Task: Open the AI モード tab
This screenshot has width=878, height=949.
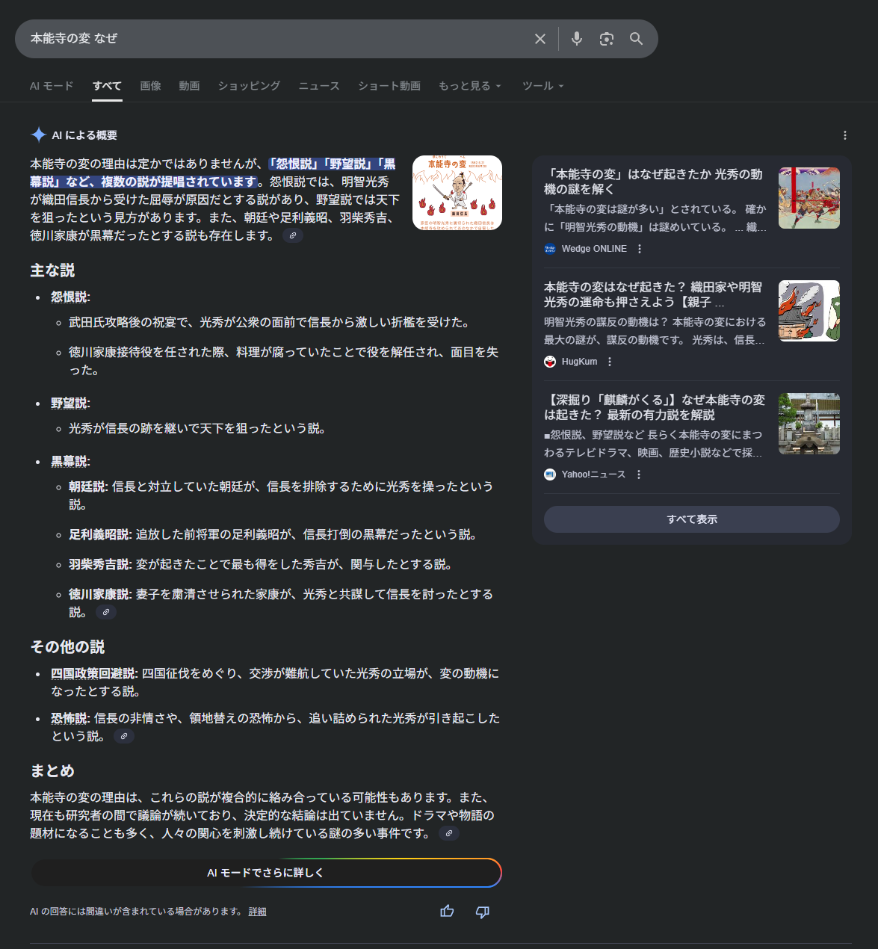Action: click(x=52, y=86)
